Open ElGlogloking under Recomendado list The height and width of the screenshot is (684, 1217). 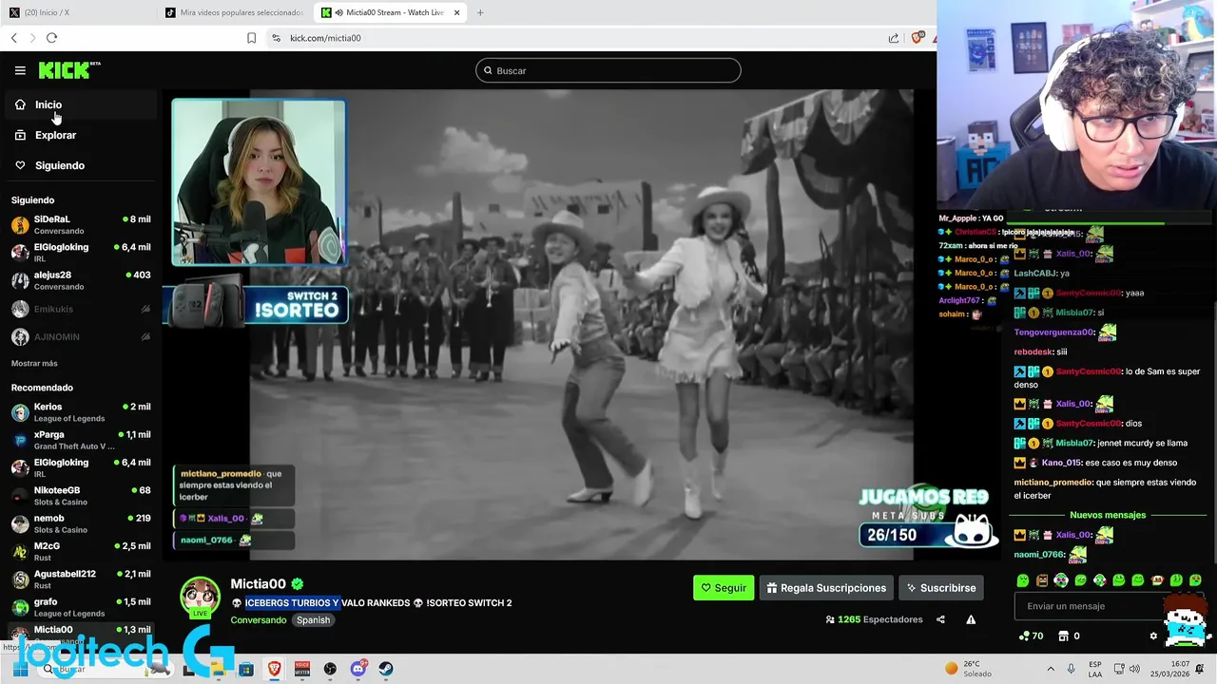80,467
